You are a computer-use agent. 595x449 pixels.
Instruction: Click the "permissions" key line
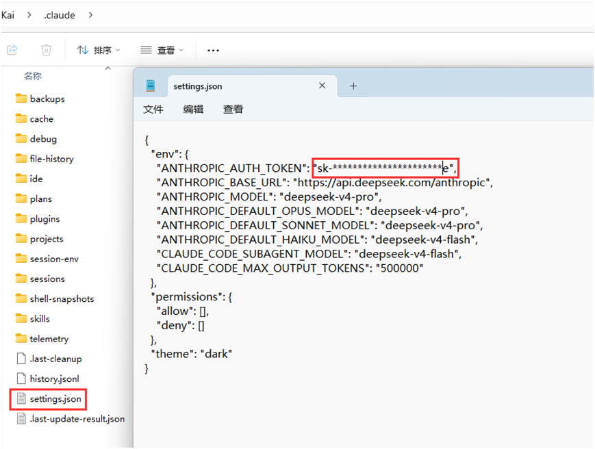(192, 296)
